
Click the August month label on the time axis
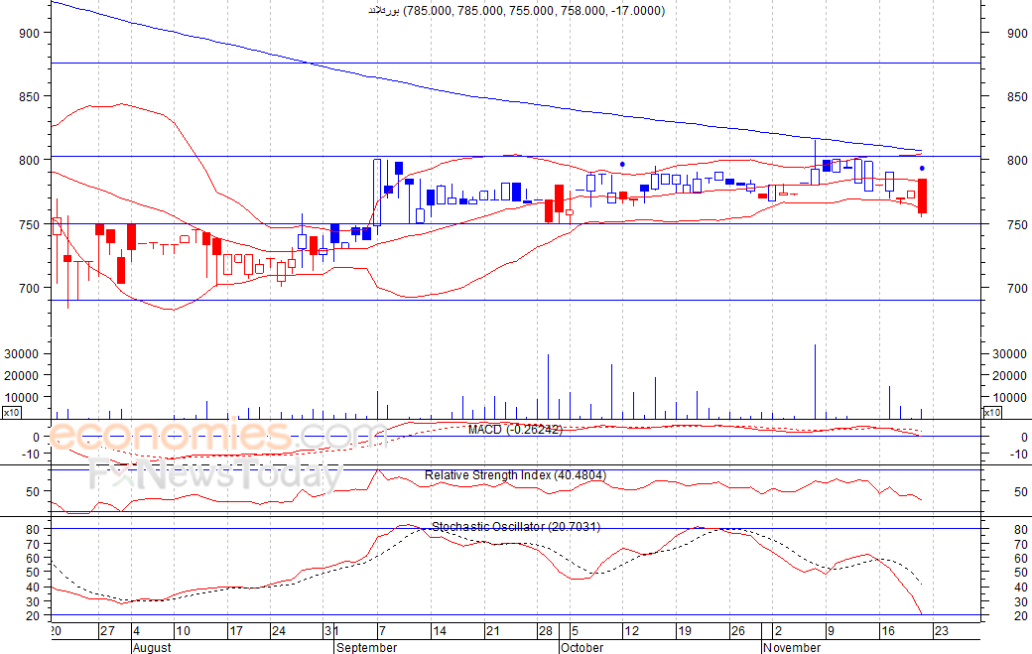(x=152, y=647)
